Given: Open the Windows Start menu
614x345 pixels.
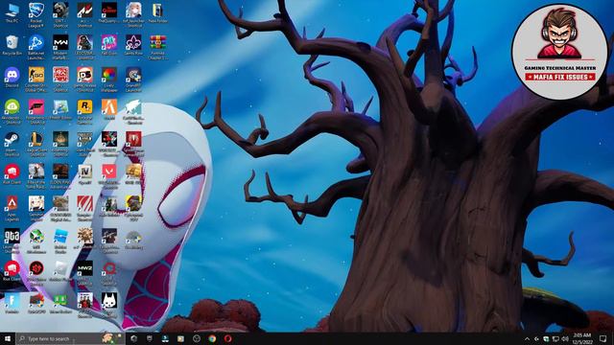Looking at the screenshot, I should point(8,338).
